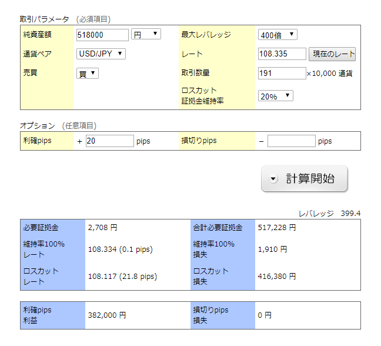
Task: Select the レバレッジ 399.4 readout
Action: click(329, 214)
